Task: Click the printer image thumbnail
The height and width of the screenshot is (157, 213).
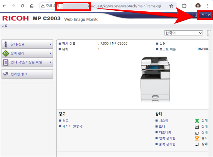Action: click(x=155, y=79)
